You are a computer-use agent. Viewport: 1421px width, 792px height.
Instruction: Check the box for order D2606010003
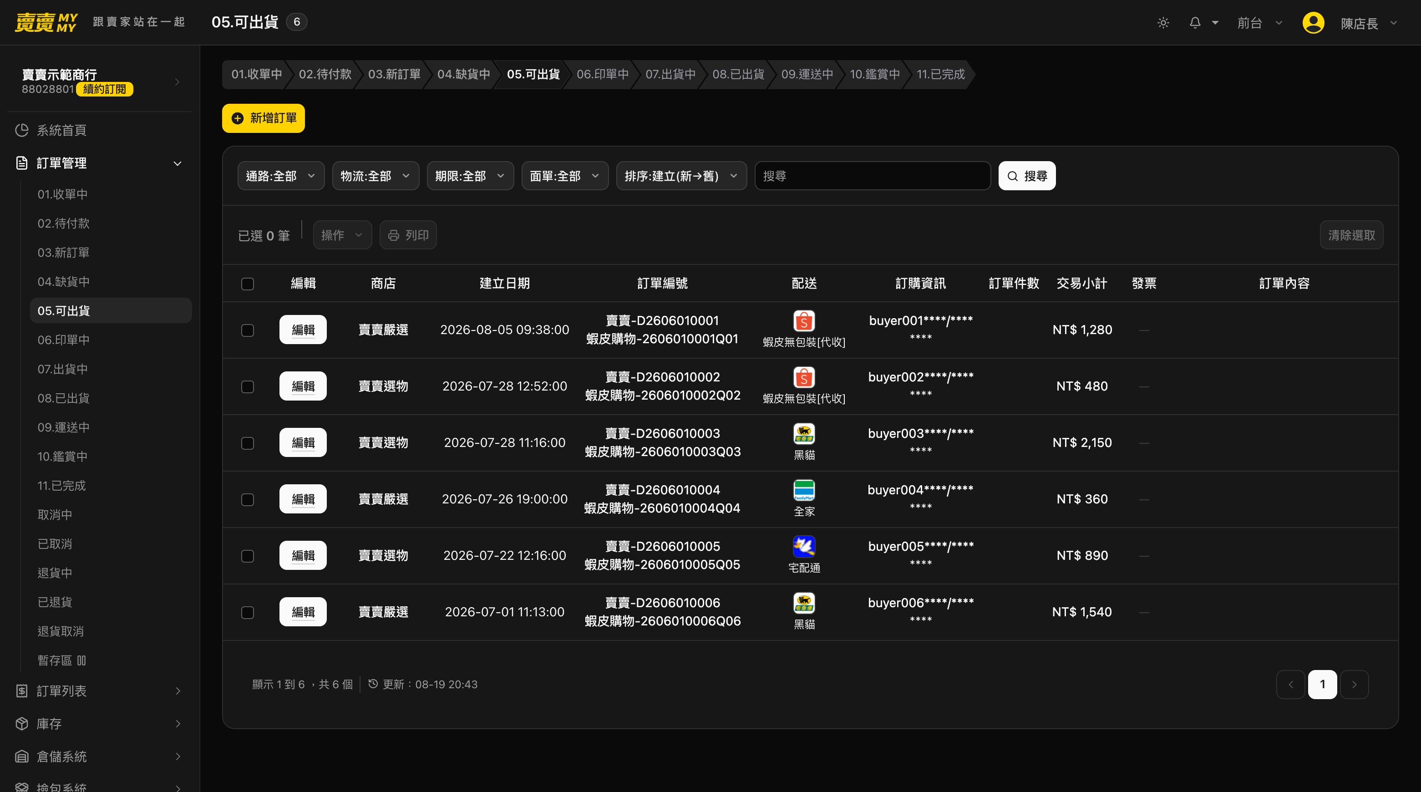(248, 443)
